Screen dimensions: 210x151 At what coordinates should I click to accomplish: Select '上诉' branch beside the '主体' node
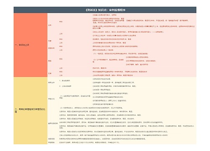(x=61, y=34)
